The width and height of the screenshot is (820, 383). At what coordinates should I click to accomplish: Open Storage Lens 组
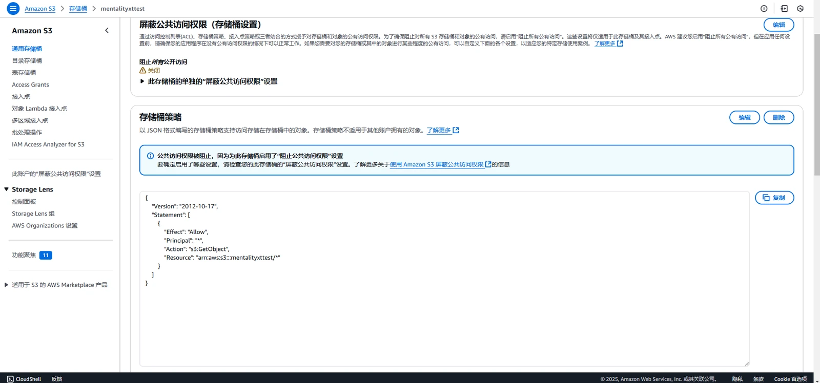click(33, 214)
